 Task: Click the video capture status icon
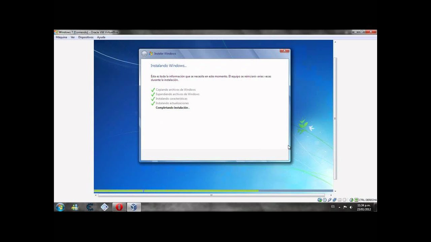(344, 200)
